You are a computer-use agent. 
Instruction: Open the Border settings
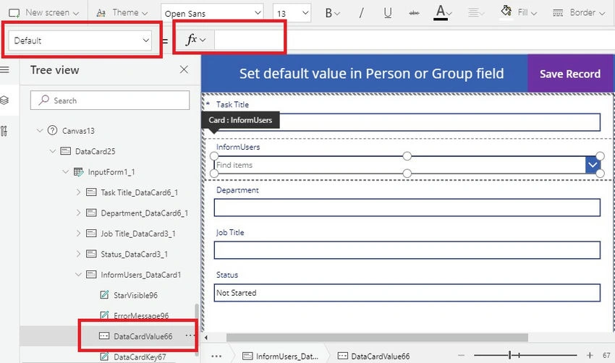click(579, 12)
